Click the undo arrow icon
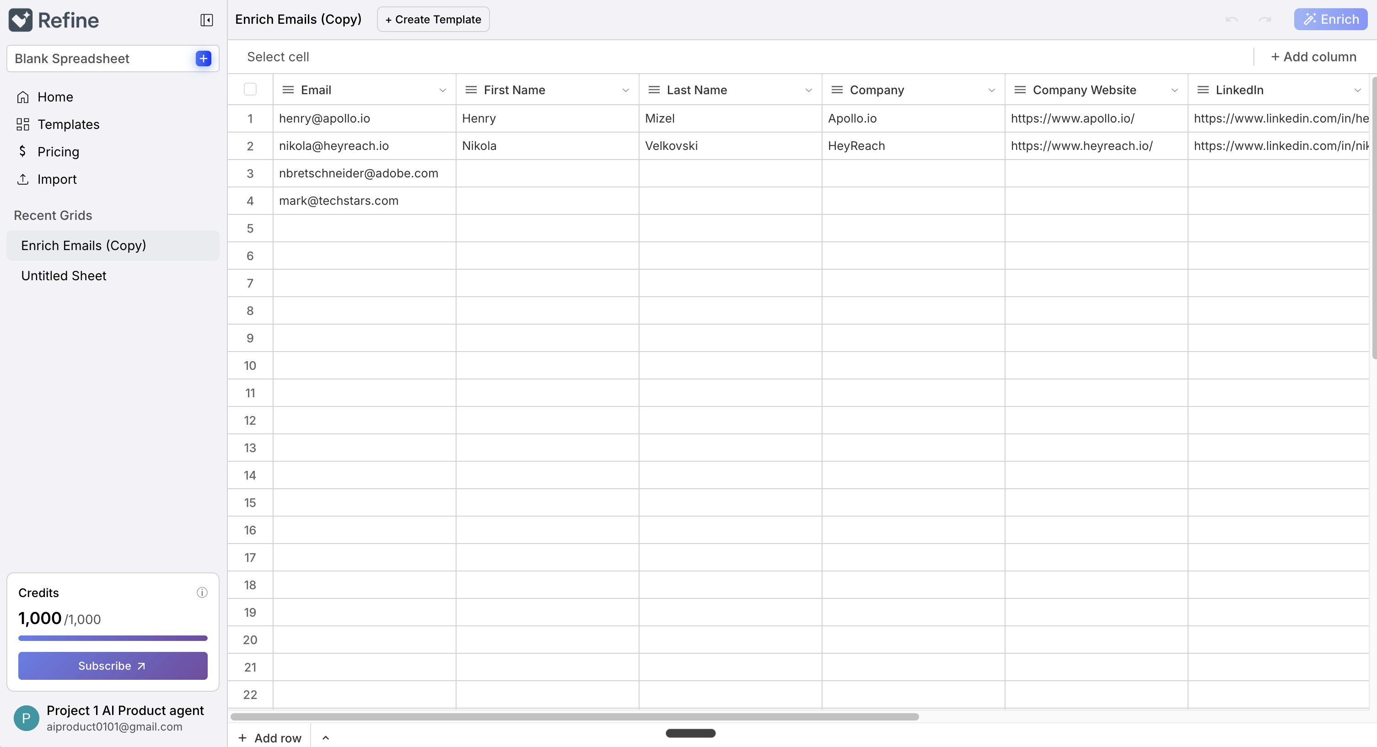 tap(1232, 20)
